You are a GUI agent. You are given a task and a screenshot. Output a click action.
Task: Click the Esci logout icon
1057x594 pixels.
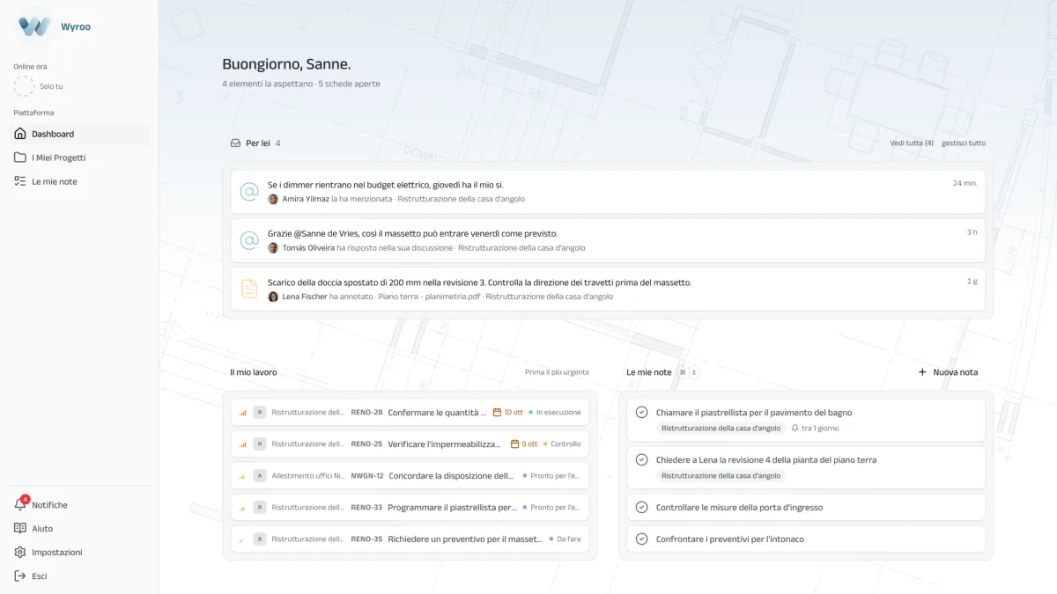click(20, 576)
